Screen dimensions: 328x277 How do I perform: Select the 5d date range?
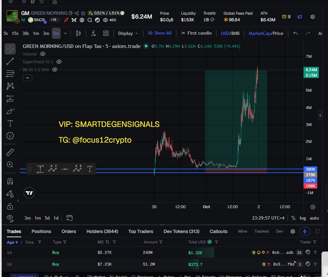pos(47,218)
